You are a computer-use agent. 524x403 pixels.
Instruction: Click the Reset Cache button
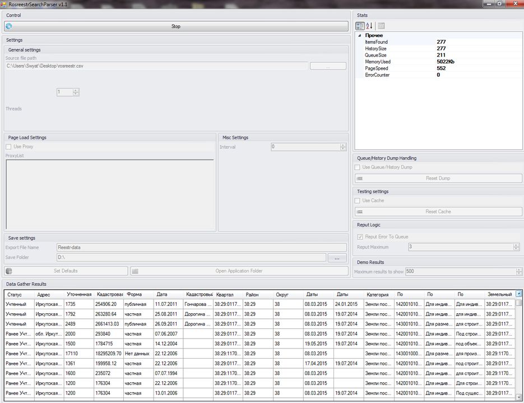[438, 212]
